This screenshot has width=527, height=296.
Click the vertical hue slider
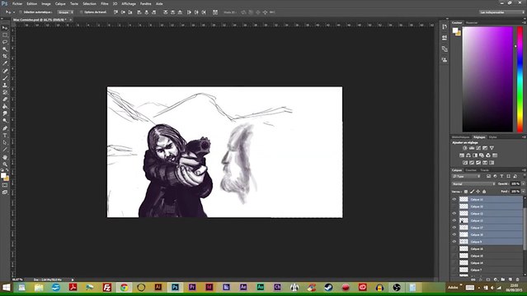(520, 80)
